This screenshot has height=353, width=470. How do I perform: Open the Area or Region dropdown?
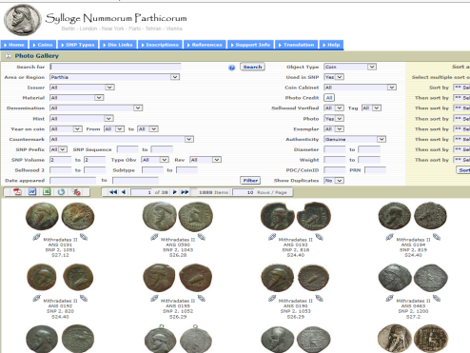click(175, 77)
